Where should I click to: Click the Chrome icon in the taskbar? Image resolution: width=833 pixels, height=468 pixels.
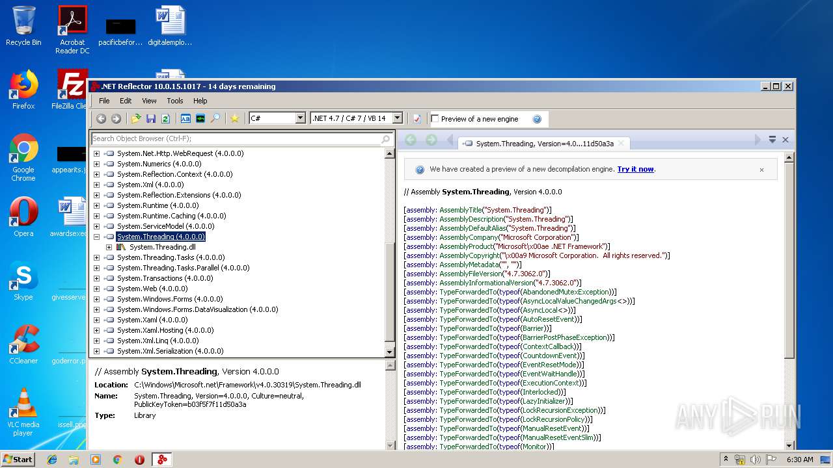tap(118, 460)
